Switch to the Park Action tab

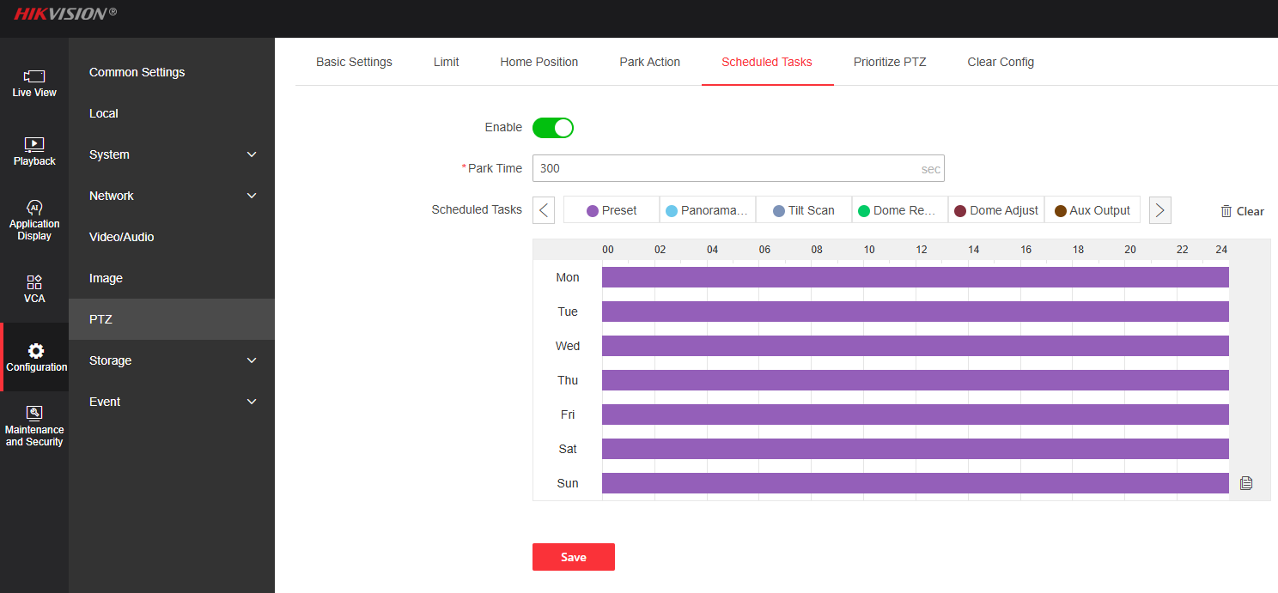coord(649,62)
